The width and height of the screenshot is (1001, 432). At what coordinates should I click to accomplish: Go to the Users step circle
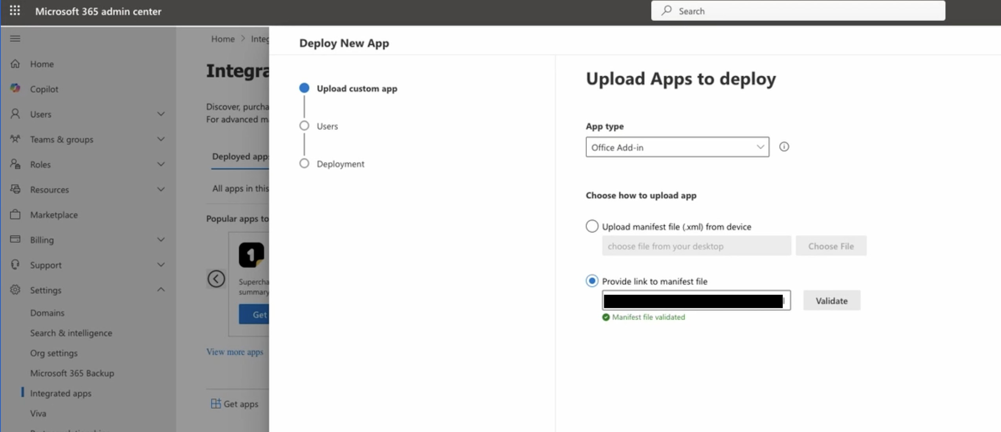(x=304, y=126)
